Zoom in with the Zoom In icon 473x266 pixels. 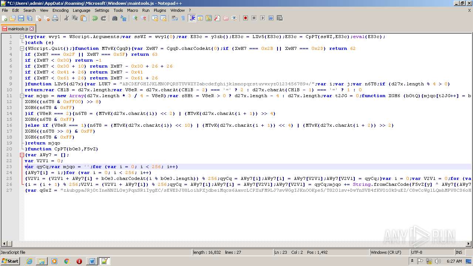click(x=135, y=18)
